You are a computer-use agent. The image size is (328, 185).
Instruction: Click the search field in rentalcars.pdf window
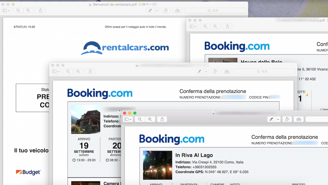[215, 11]
